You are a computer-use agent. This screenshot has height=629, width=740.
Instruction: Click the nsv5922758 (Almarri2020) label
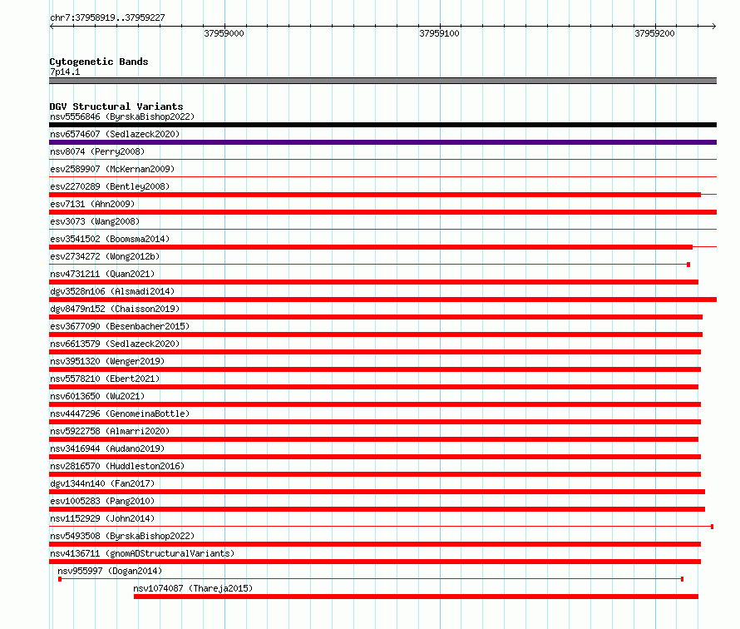(110, 431)
